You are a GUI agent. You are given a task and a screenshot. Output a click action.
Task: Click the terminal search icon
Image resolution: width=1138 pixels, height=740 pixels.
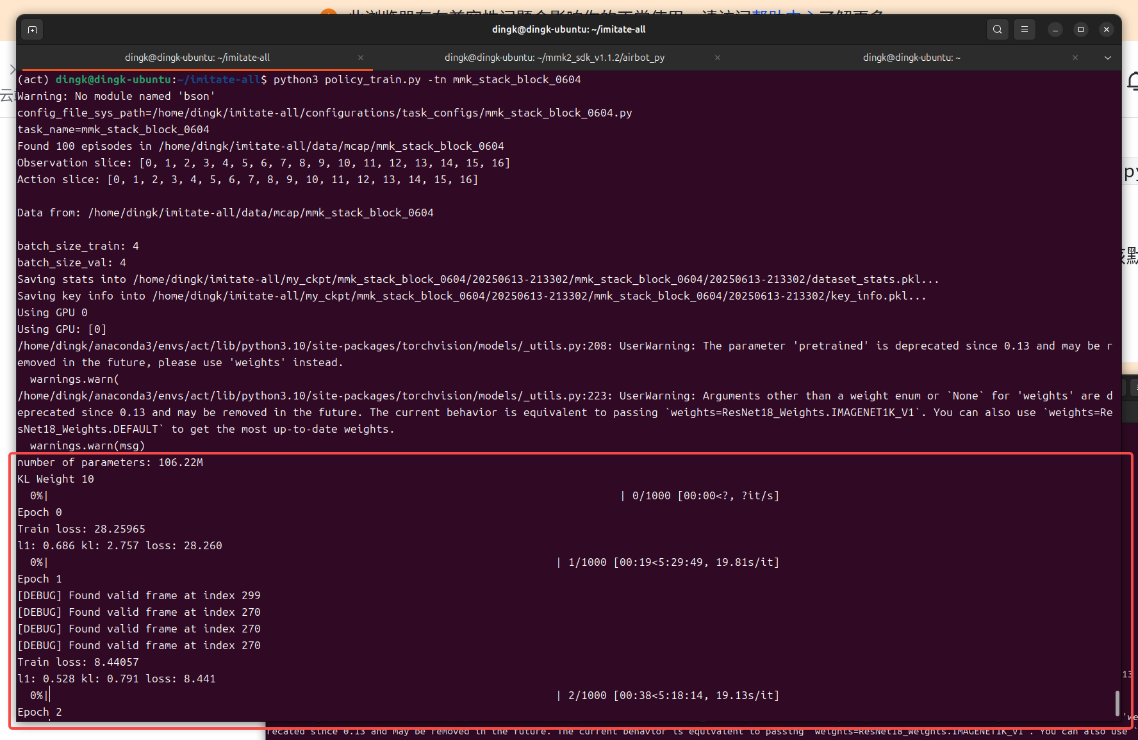click(997, 29)
